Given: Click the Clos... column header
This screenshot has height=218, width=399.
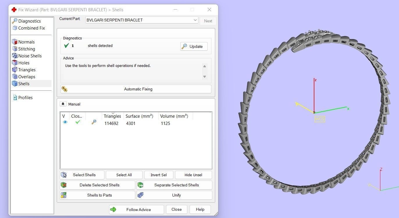Looking at the screenshot, I should [77, 116].
